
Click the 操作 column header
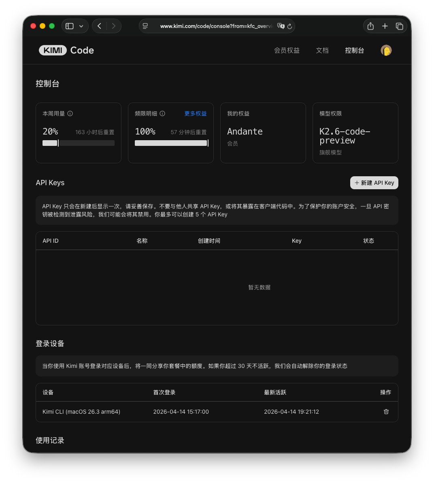click(386, 392)
